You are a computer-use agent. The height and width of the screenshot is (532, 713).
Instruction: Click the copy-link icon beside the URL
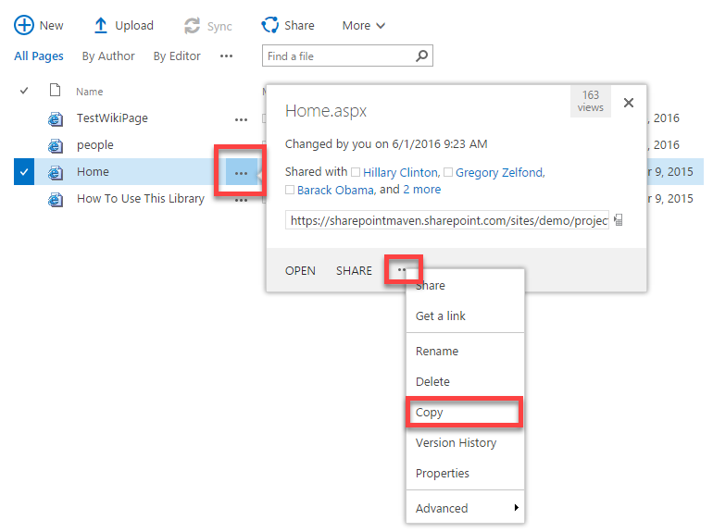click(x=619, y=221)
